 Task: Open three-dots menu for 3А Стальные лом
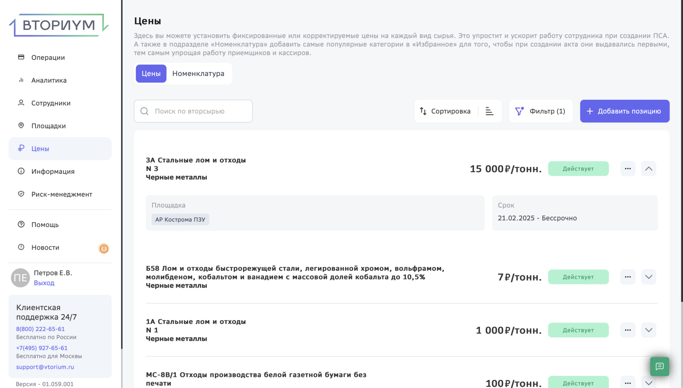628,169
